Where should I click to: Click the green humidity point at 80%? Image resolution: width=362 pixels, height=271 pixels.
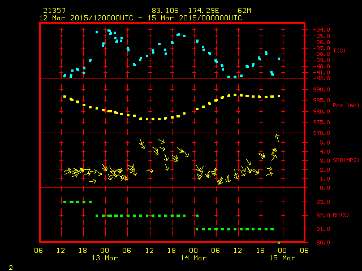click(x=279, y=242)
